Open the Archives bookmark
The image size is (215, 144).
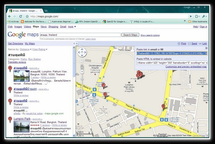coord(13,22)
